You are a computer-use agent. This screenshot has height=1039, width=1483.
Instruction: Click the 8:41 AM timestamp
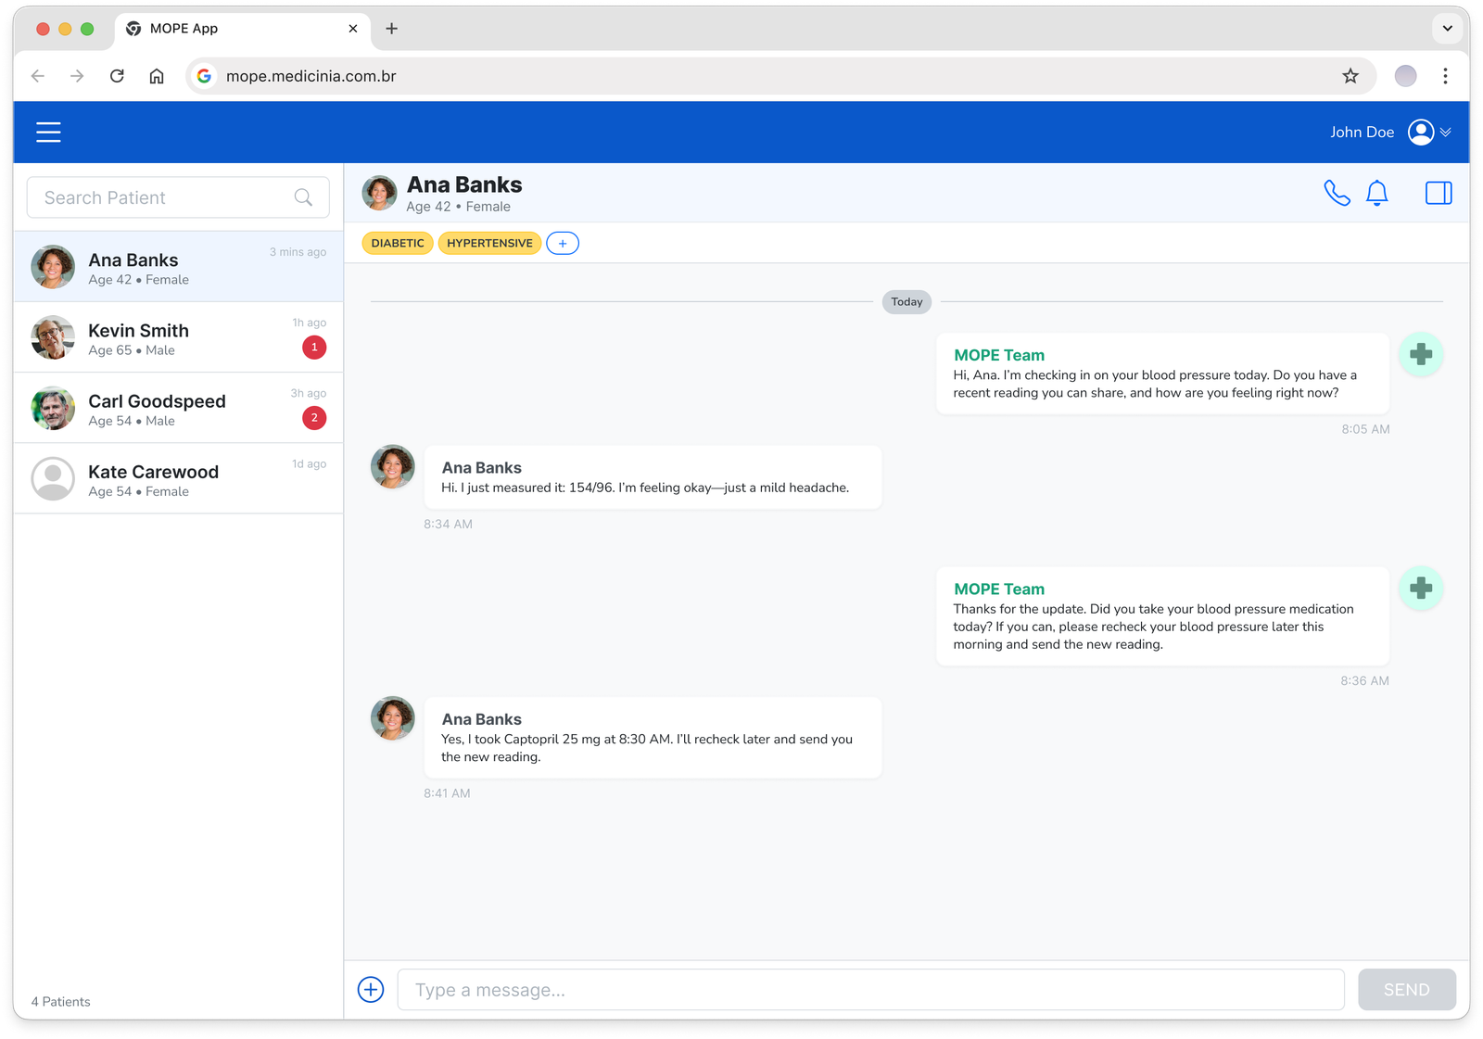[447, 793]
